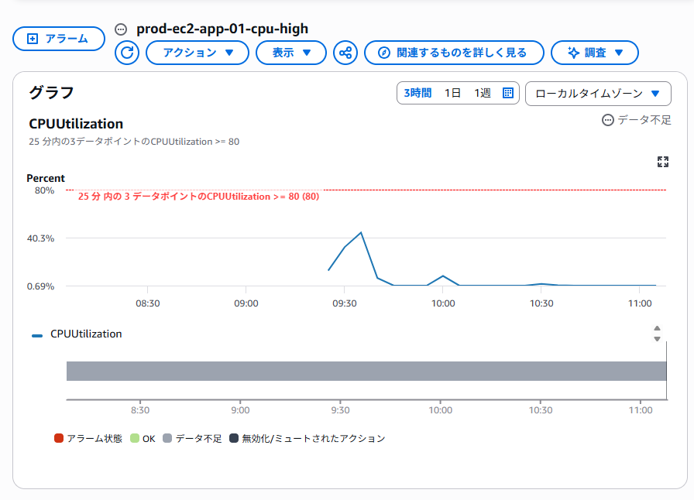Click the アラーム navigation button
The height and width of the screenshot is (500, 694).
pos(59,39)
